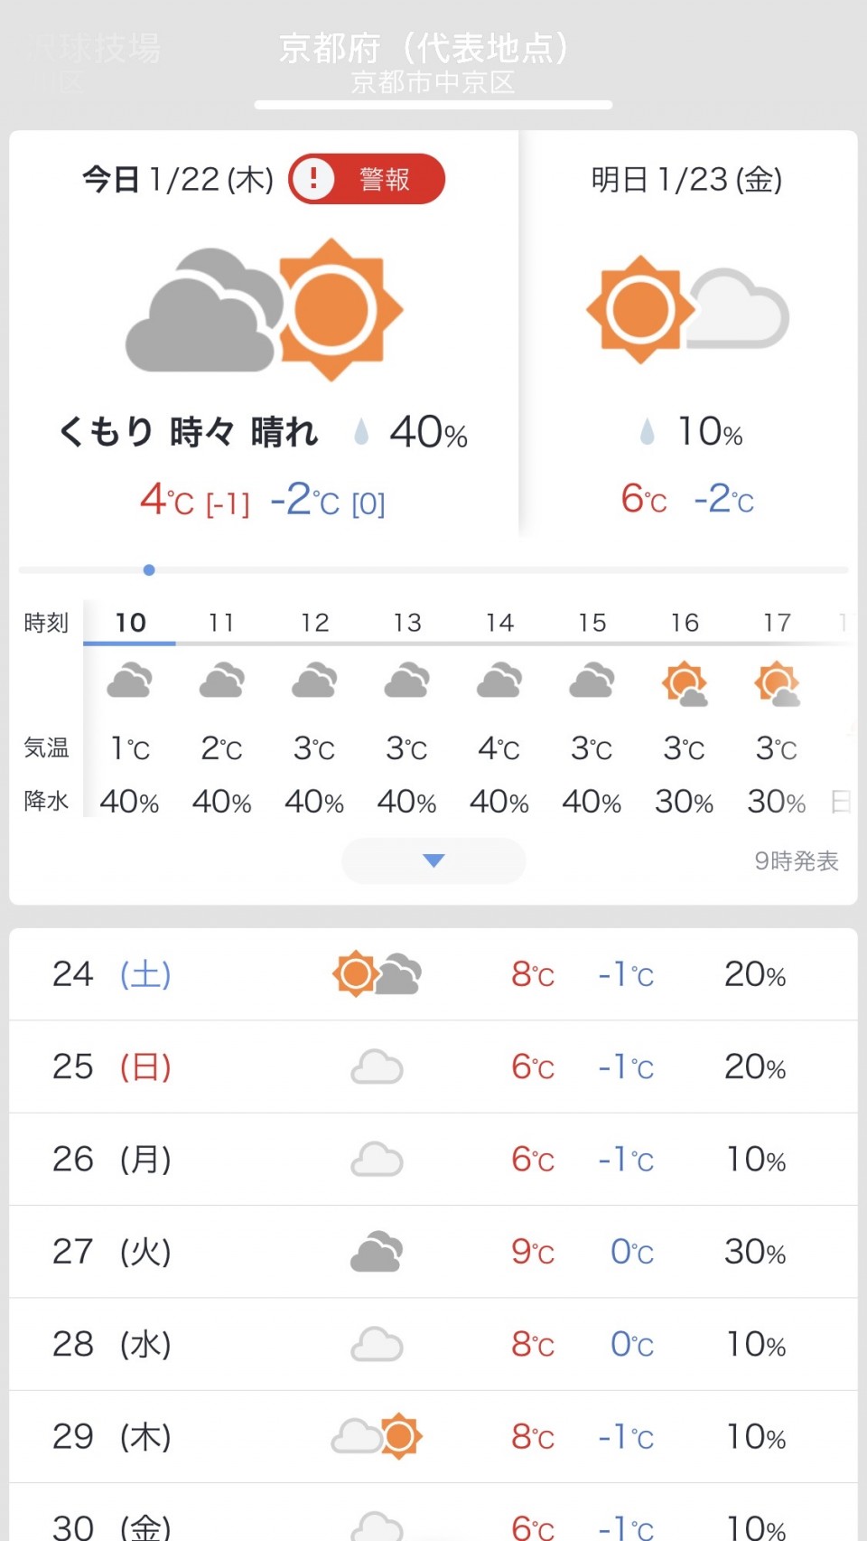This screenshot has width=867, height=1541.
Task: Tap the red exclamation warning icon
Action: coord(313,179)
